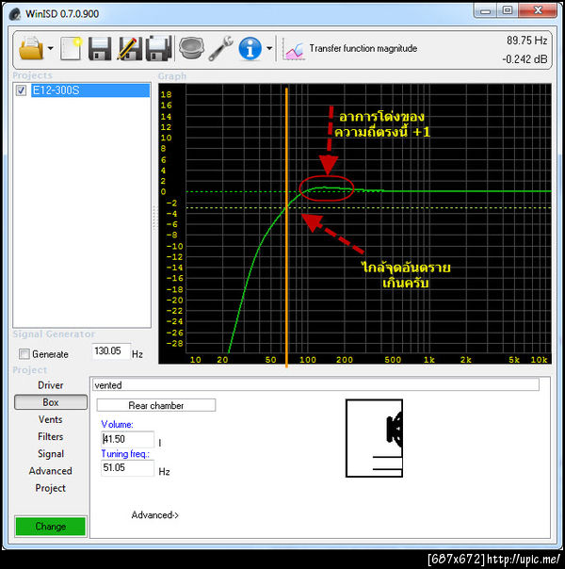Create a new project with blank page icon
This screenshot has width=565, height=569.
pyautogui.click(x=71, y=48)
